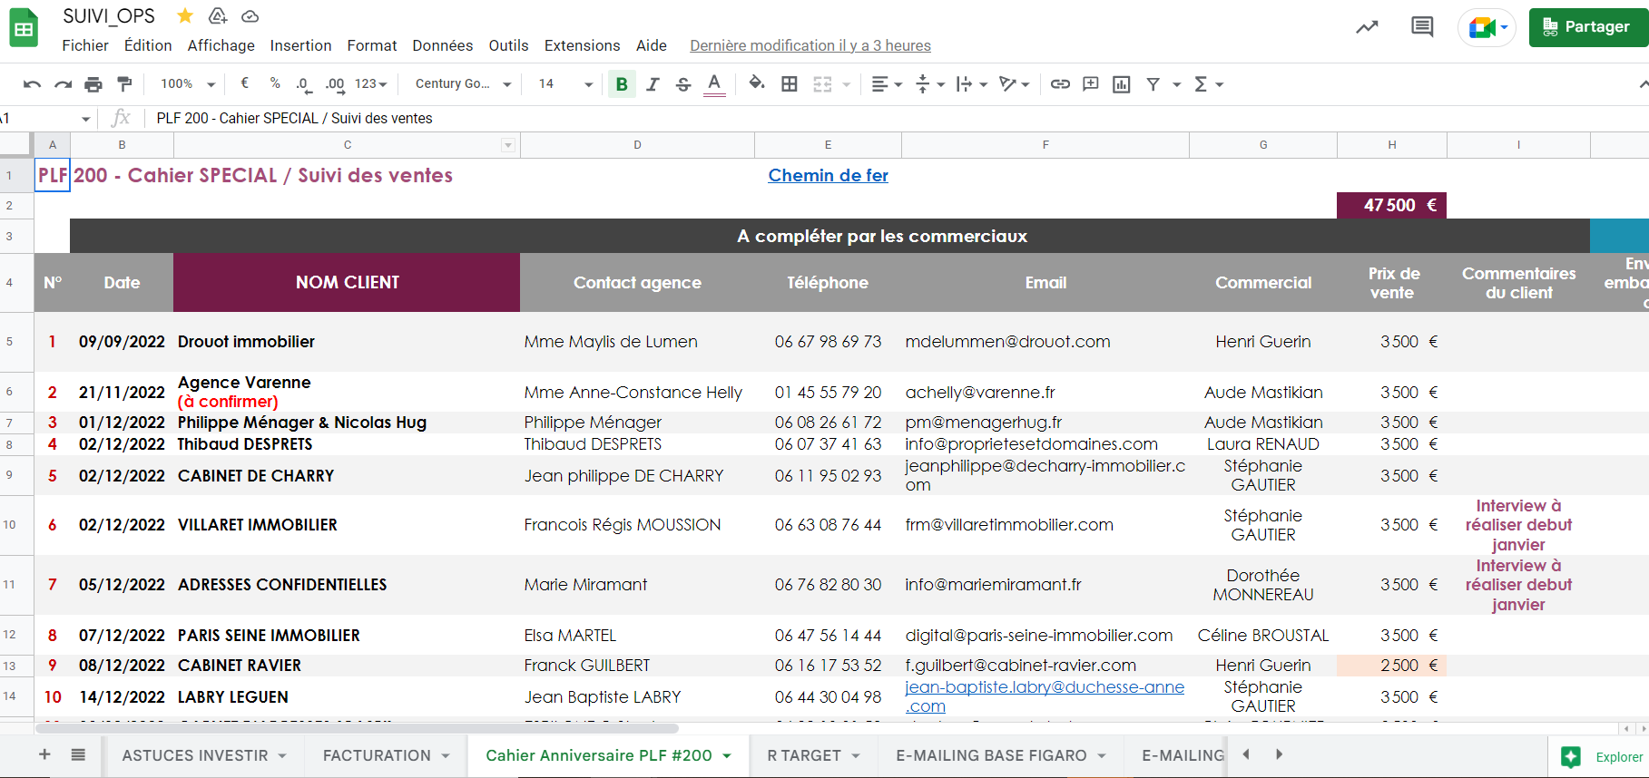Open the Chemin de fer link
Screen dimensions: 1649x778
pos(828,175)
